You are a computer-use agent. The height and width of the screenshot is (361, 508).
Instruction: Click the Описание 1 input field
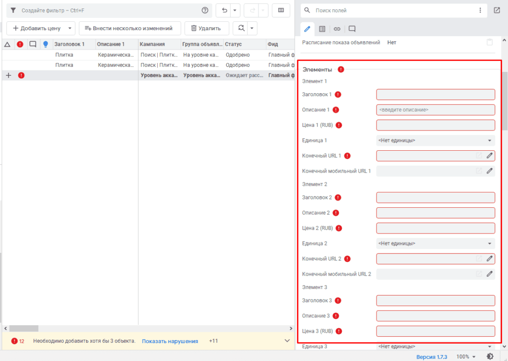tap(436, 110)
